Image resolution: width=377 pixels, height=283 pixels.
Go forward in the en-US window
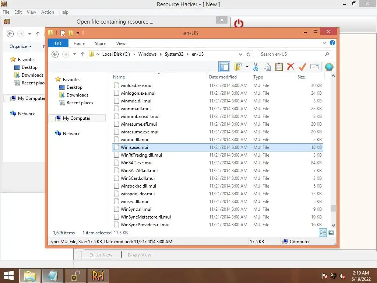tap(66, 54)
